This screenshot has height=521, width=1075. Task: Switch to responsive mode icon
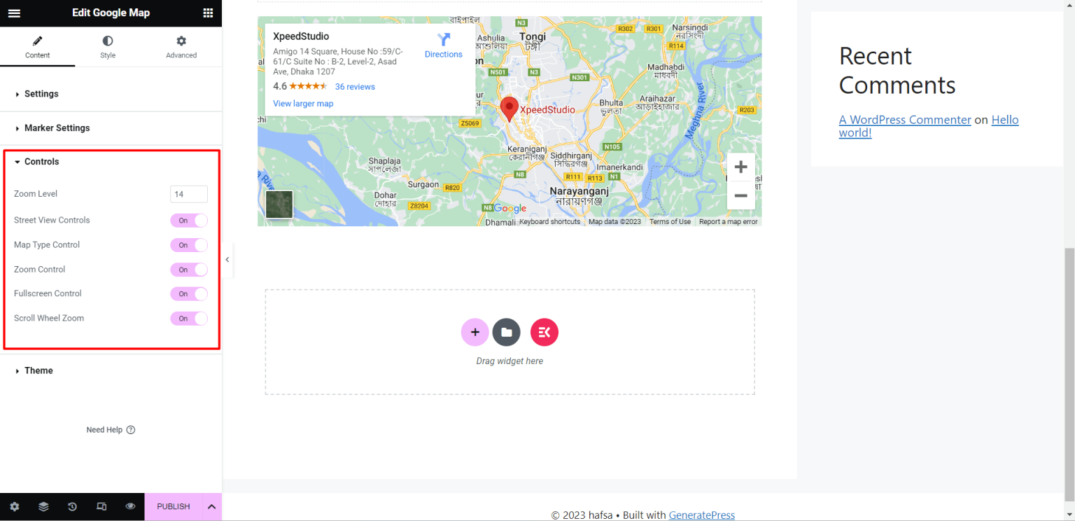(101, 506)
